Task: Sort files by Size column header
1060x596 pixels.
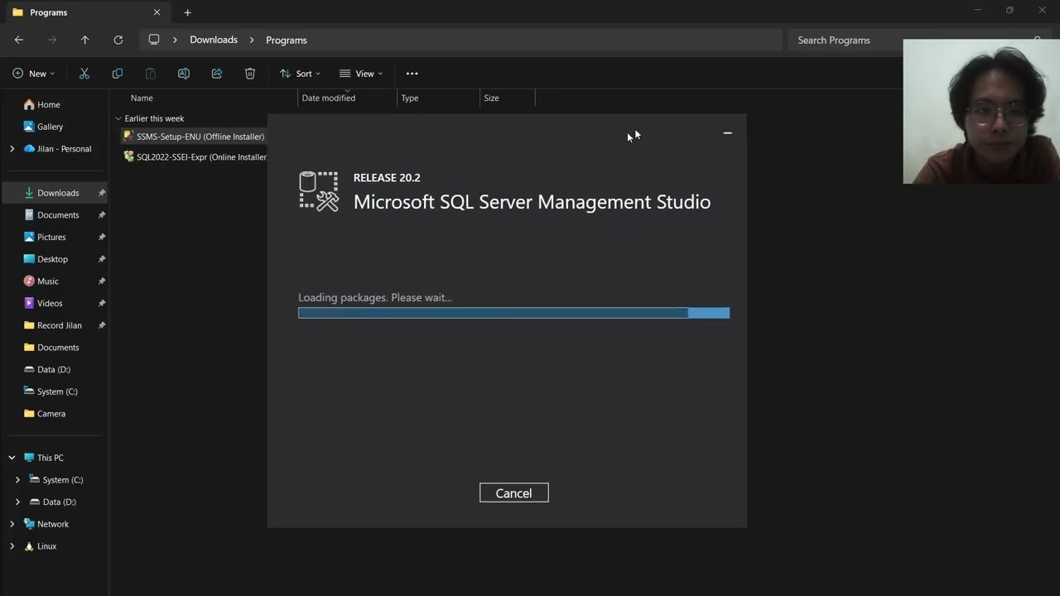Action: point(492,98)
